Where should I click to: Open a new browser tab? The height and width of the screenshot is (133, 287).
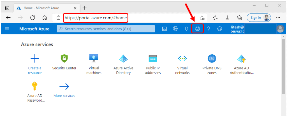pos(84,8)
